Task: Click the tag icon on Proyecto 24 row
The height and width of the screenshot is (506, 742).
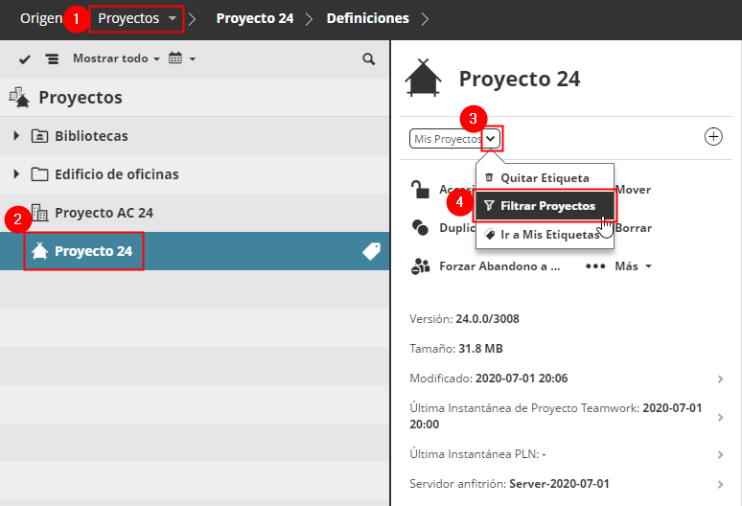Action: tap(371, 251)
